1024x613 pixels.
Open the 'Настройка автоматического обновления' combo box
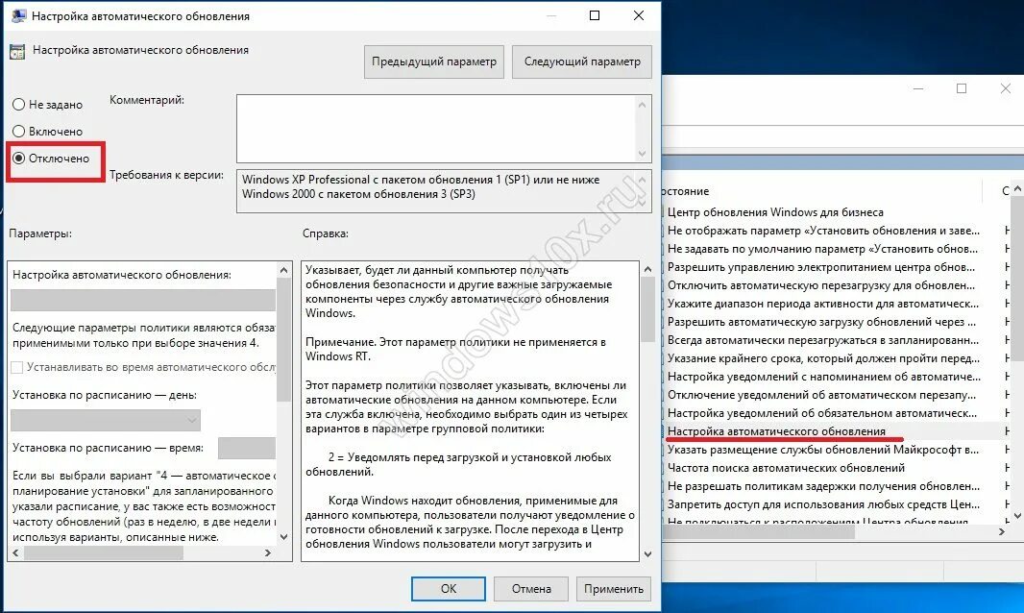click(143, 300)
